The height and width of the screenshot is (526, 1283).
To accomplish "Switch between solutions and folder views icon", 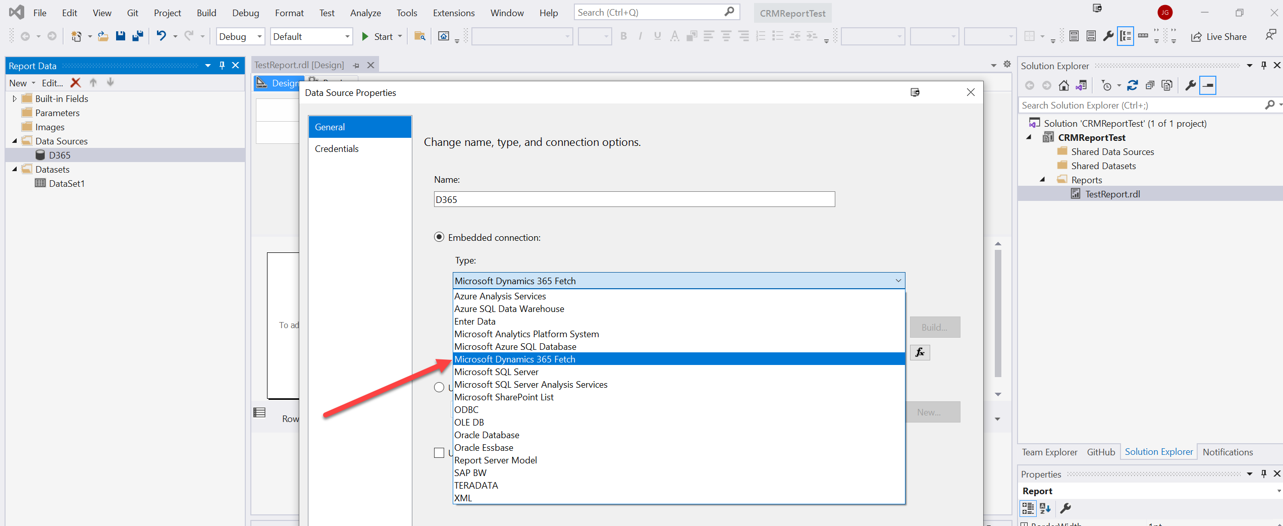I will click(1081, 85).
